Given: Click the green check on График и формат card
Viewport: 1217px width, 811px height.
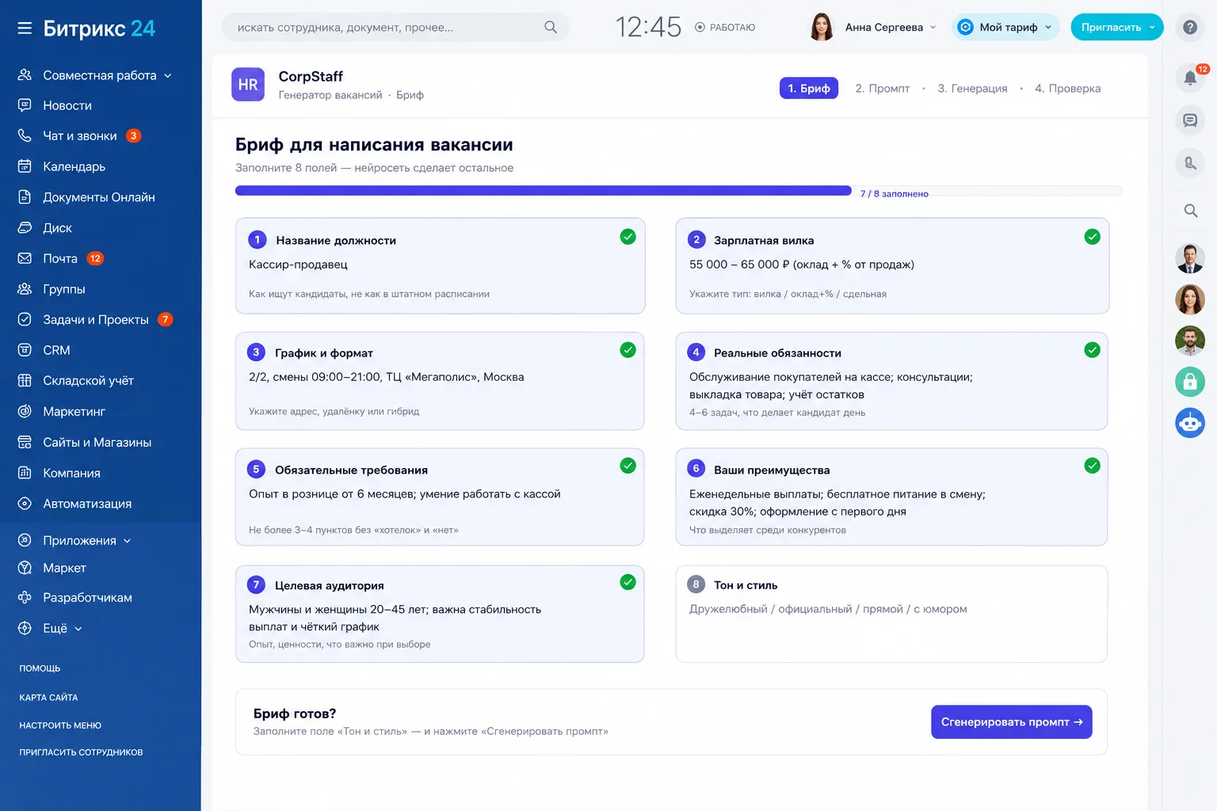Looking at the screenshot, I should tap(628, 350).
